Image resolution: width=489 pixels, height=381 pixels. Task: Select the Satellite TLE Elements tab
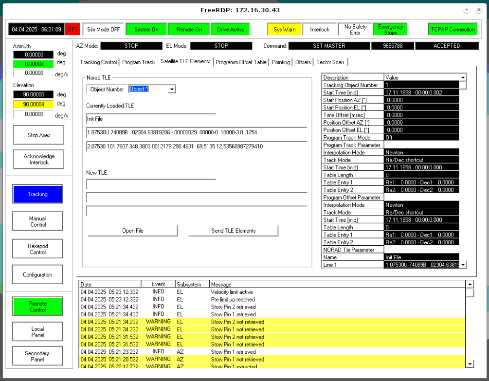185,61
